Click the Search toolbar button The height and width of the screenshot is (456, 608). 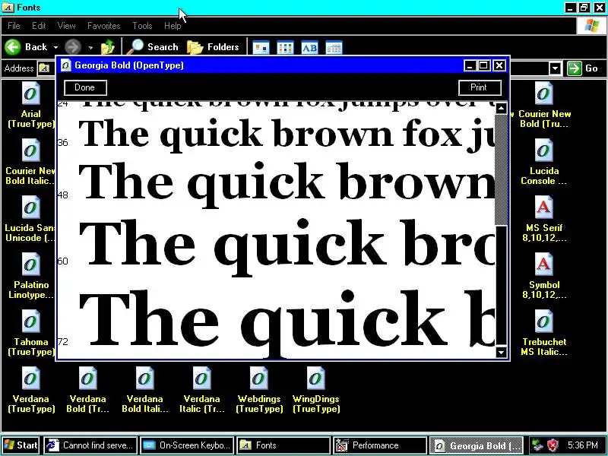pos(153,47)
